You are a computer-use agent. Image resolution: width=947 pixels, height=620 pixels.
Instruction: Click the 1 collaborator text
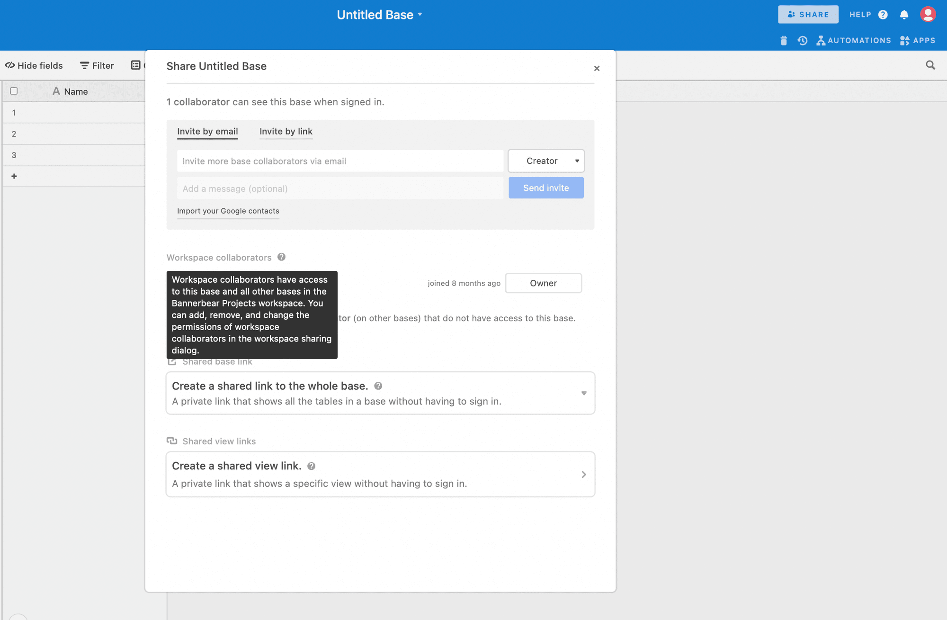coord(198,102)
